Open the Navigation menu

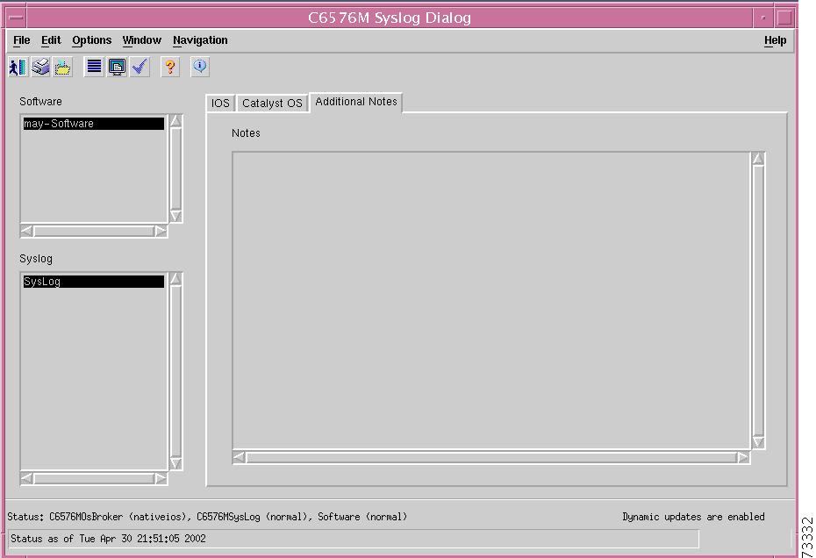tap(200, 40)
